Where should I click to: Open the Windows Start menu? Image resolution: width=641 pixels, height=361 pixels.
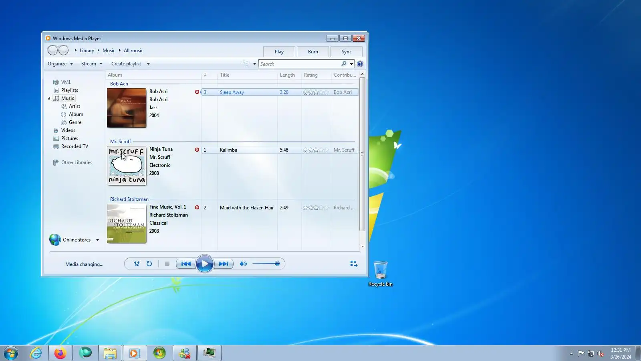(11, 353)
